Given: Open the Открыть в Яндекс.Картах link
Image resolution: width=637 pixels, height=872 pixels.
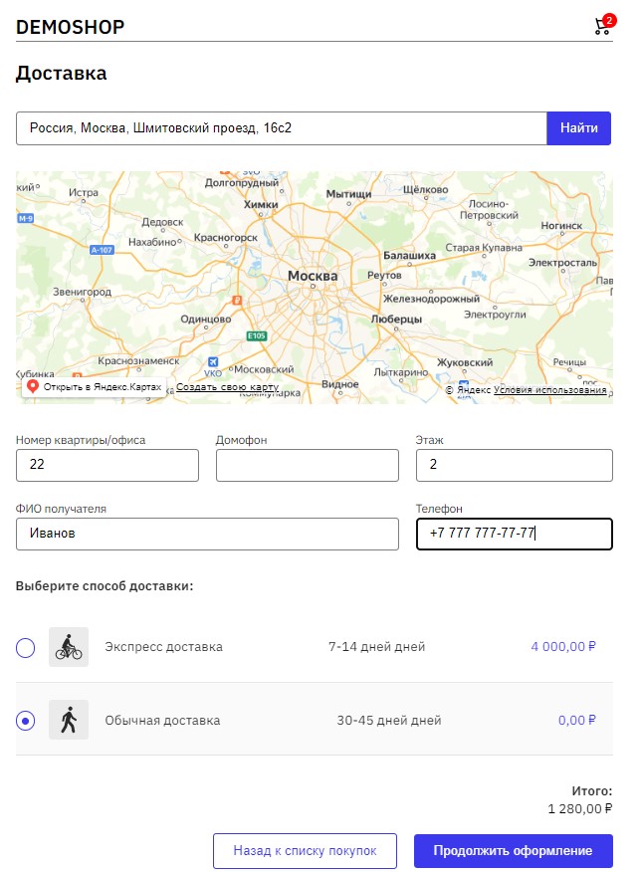Looking at the screenshot, I should click(x=95, y=386).
